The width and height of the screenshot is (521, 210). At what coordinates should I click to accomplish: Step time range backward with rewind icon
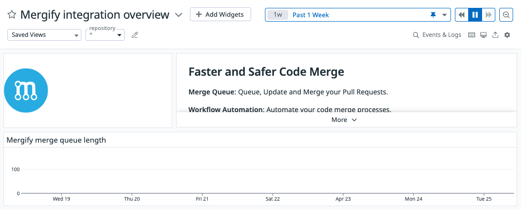pos(461,15)
